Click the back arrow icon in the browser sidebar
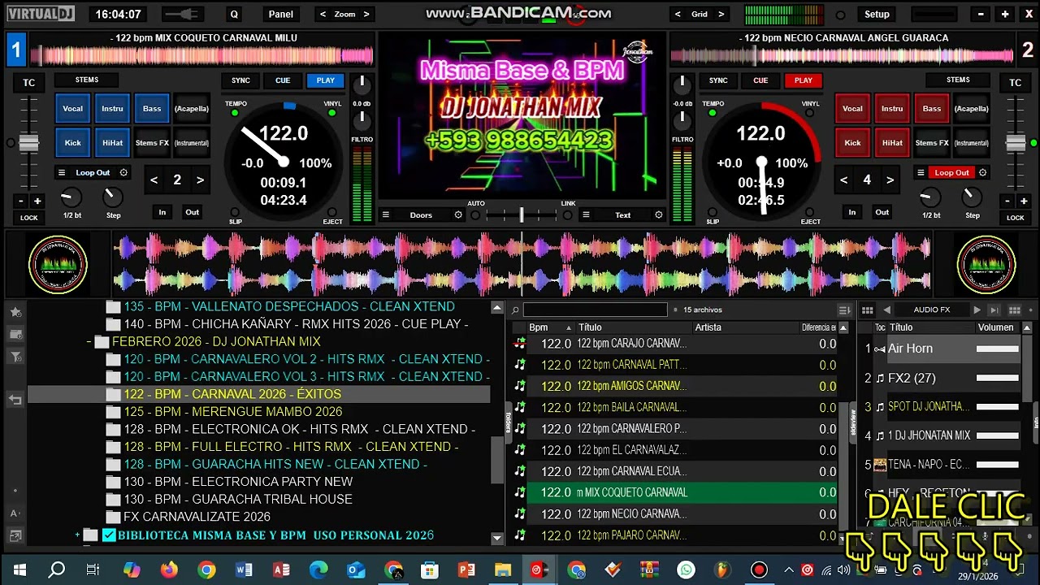1040x585 pixels. point(15,400)
